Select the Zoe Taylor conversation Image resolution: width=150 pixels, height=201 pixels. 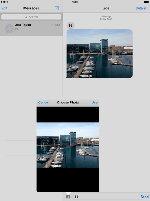click(31, 28)
